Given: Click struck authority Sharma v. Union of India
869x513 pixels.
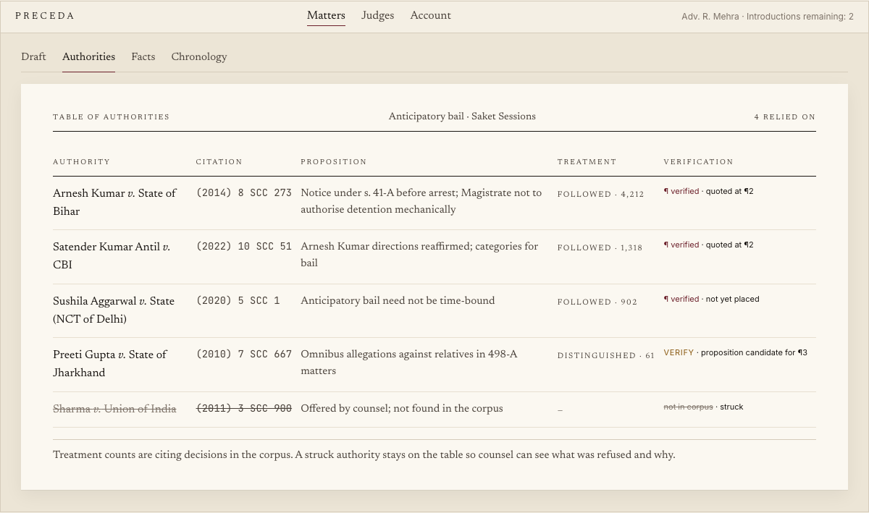Looking at the screenshot, I should tap(114, 410).
